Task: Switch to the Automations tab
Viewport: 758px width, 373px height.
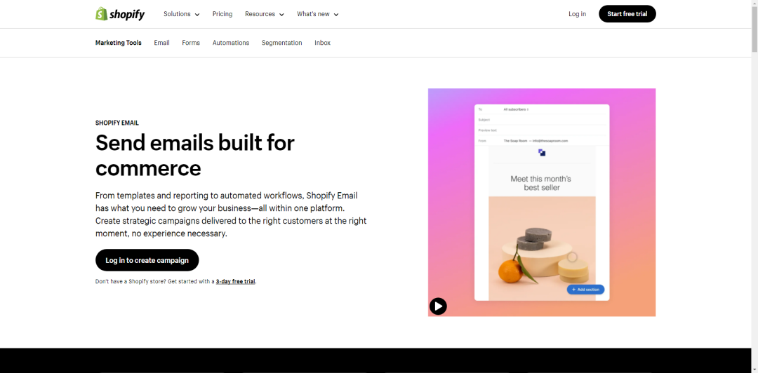Action: coord(231,43)
